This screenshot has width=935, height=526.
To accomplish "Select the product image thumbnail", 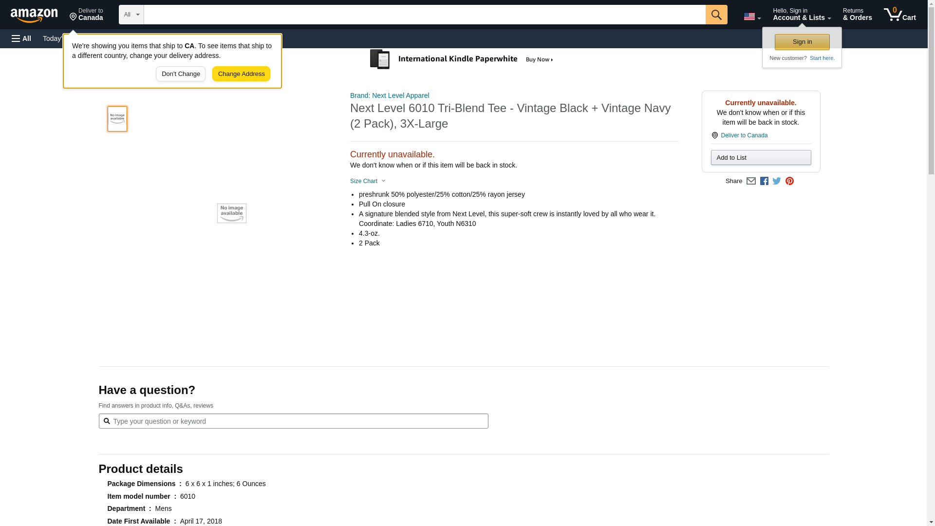I will click(117, 119).
